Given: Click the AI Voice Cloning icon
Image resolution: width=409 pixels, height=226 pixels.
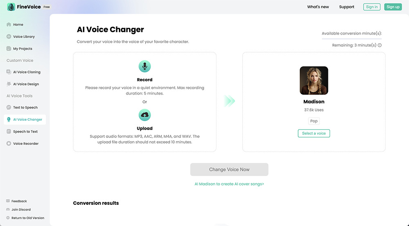Looking at the screenshot, I should click(9, 72).
